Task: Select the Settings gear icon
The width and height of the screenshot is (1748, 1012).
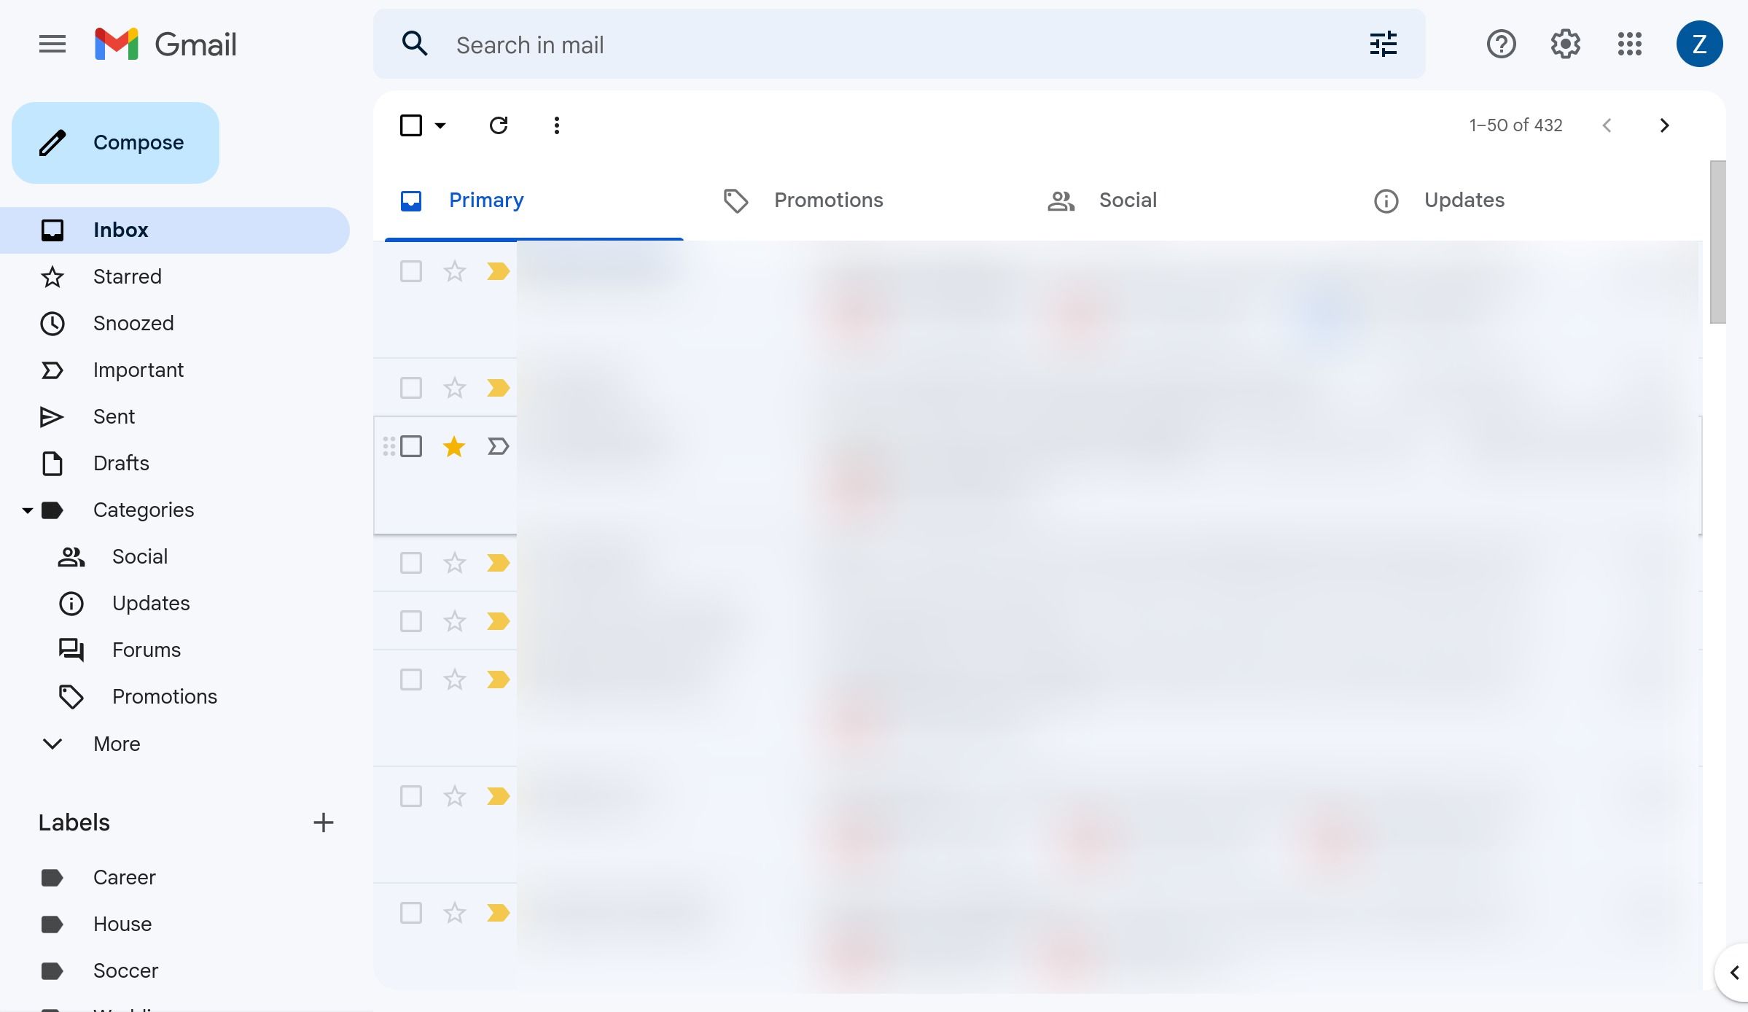Action: tap(1565, 43)
